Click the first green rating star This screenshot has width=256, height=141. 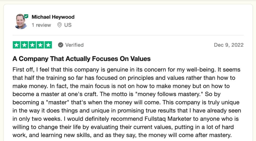coord(16,45)
